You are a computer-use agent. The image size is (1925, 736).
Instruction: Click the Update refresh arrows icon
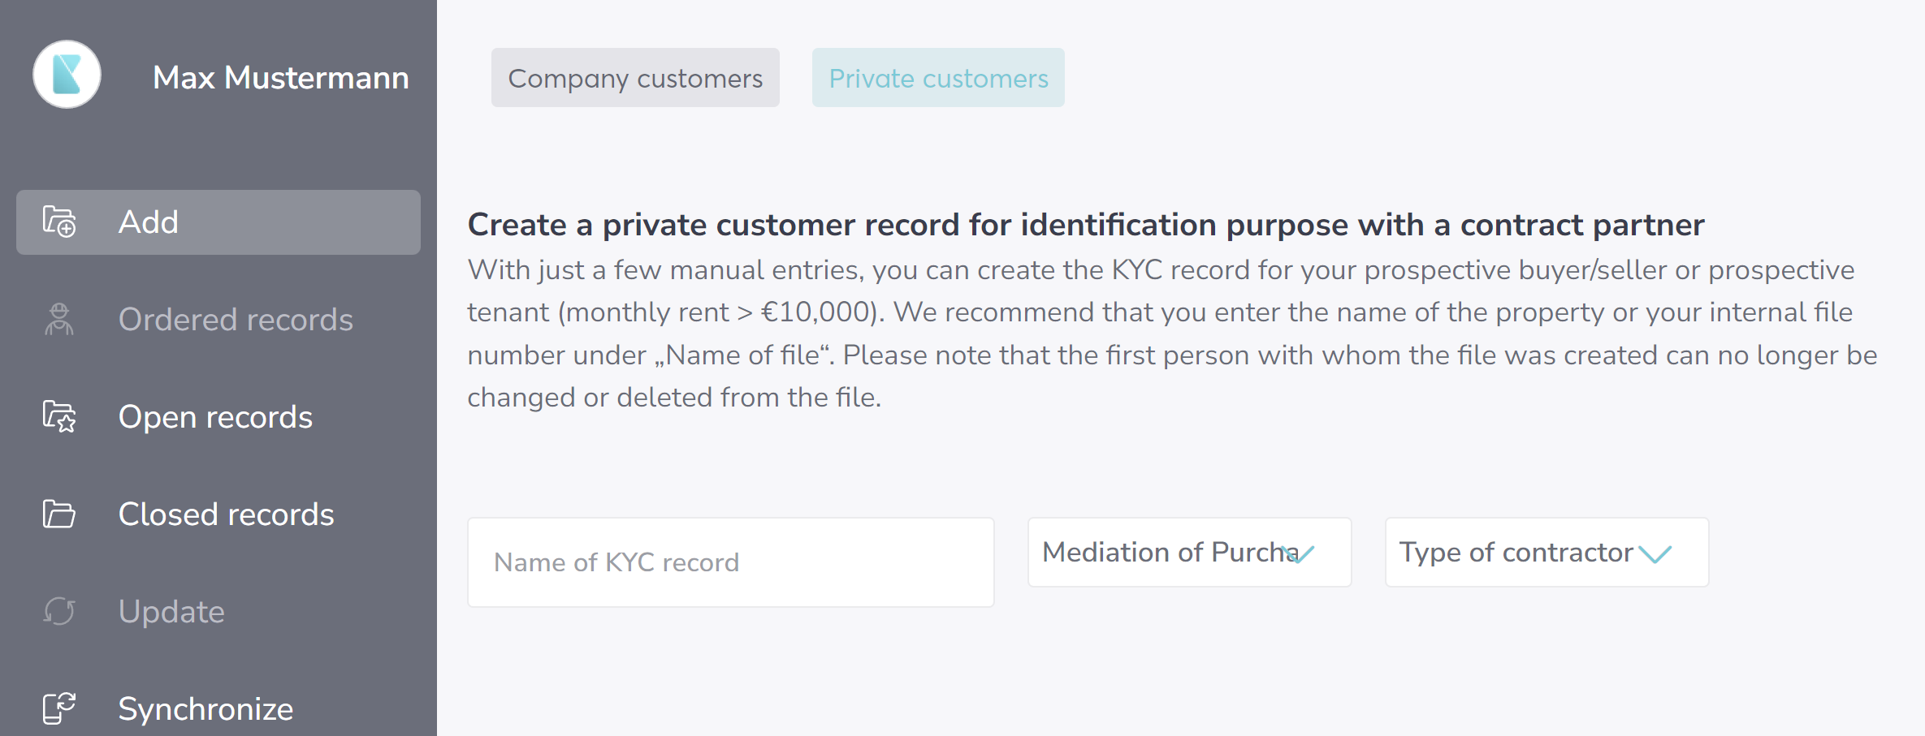[59, 611]
